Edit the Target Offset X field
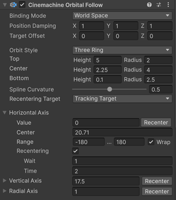 (91, 36)
